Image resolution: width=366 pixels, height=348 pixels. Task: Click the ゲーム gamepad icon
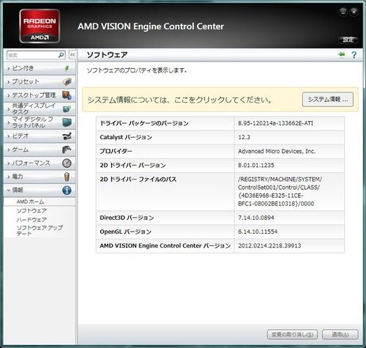(67, 149)
